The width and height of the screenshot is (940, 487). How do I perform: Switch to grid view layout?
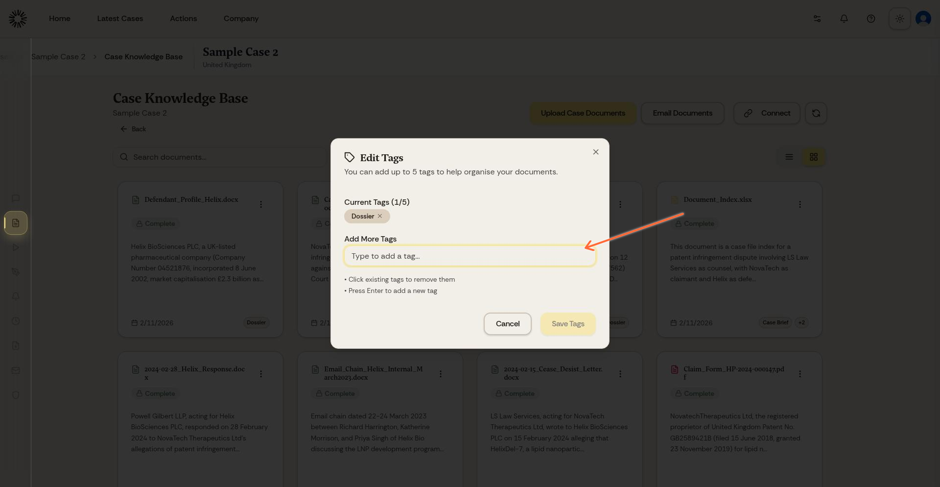(813, 157)
